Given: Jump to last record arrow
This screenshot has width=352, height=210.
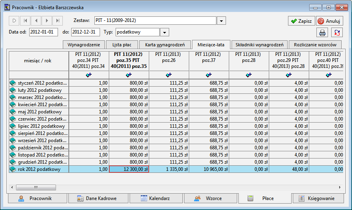Looking at the screenshot, I should [58, 21].
